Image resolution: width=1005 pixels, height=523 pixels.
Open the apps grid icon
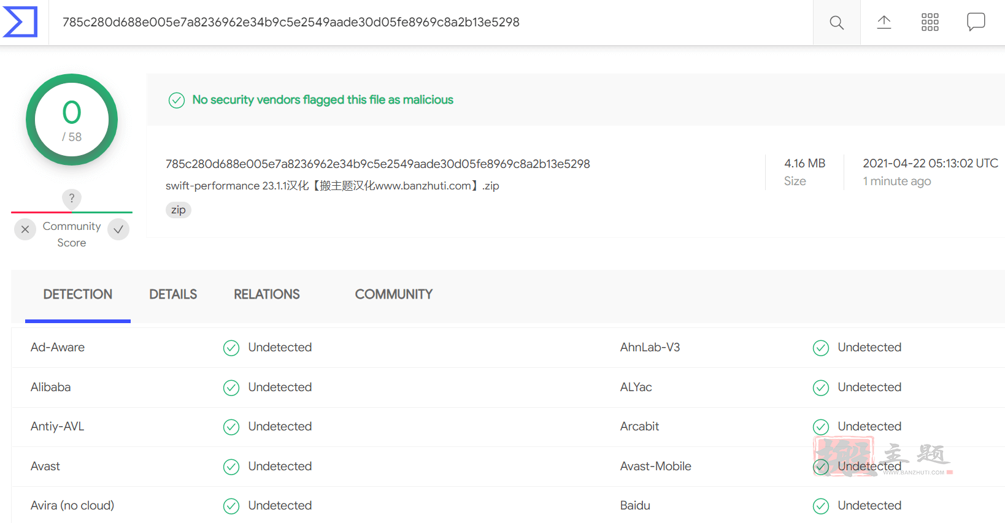(930, 23)
